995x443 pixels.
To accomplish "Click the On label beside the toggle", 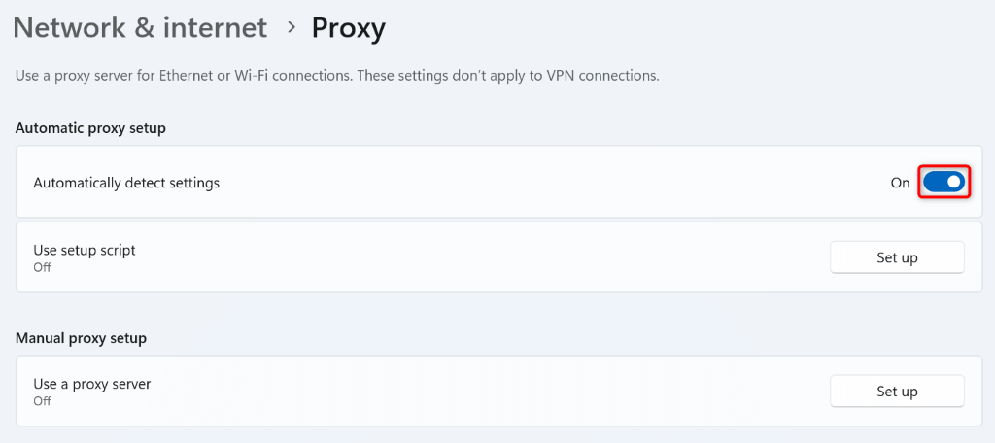I will pyautogui.click(x=900, y=183).
